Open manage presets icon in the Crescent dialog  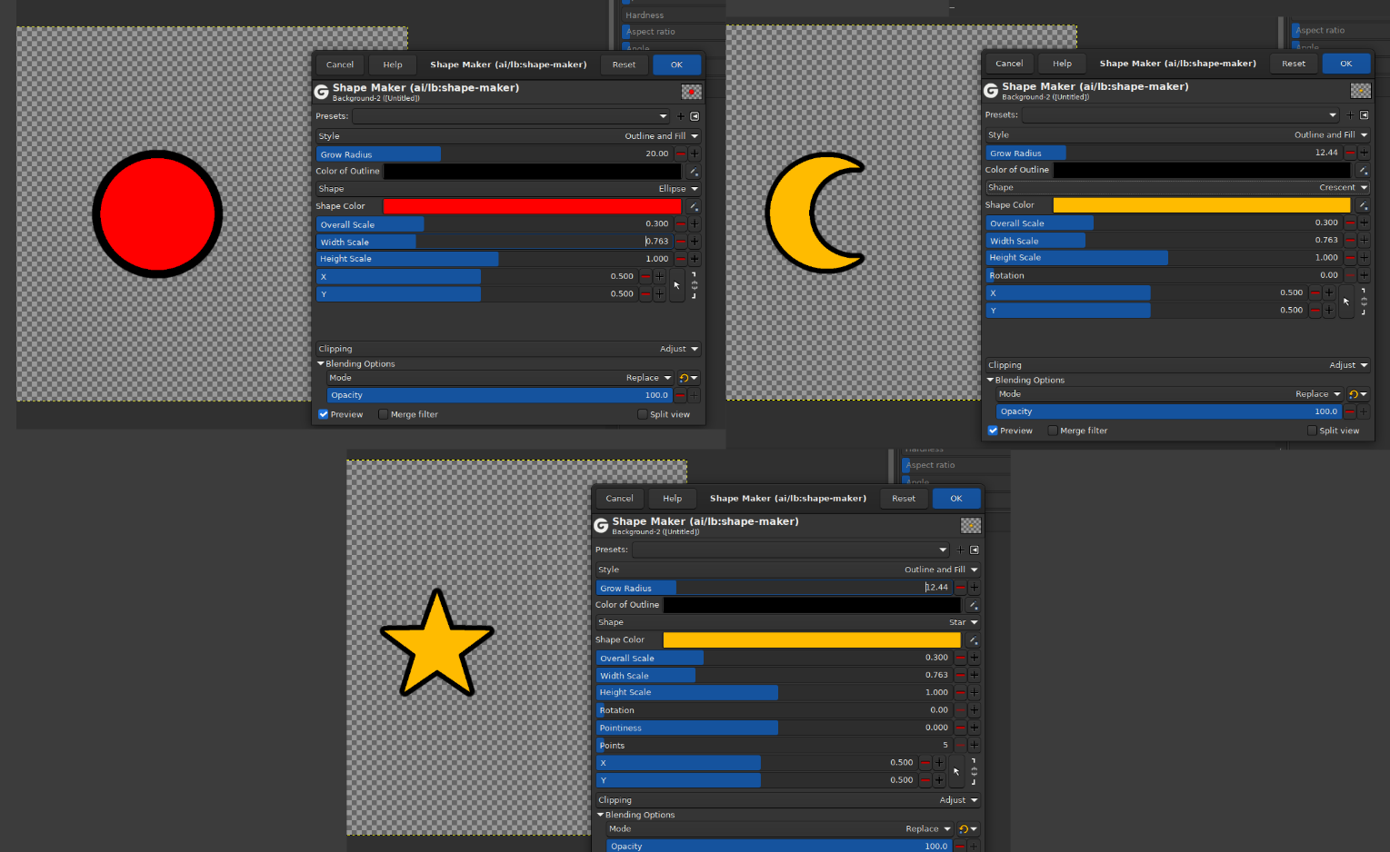point(1364,115)
